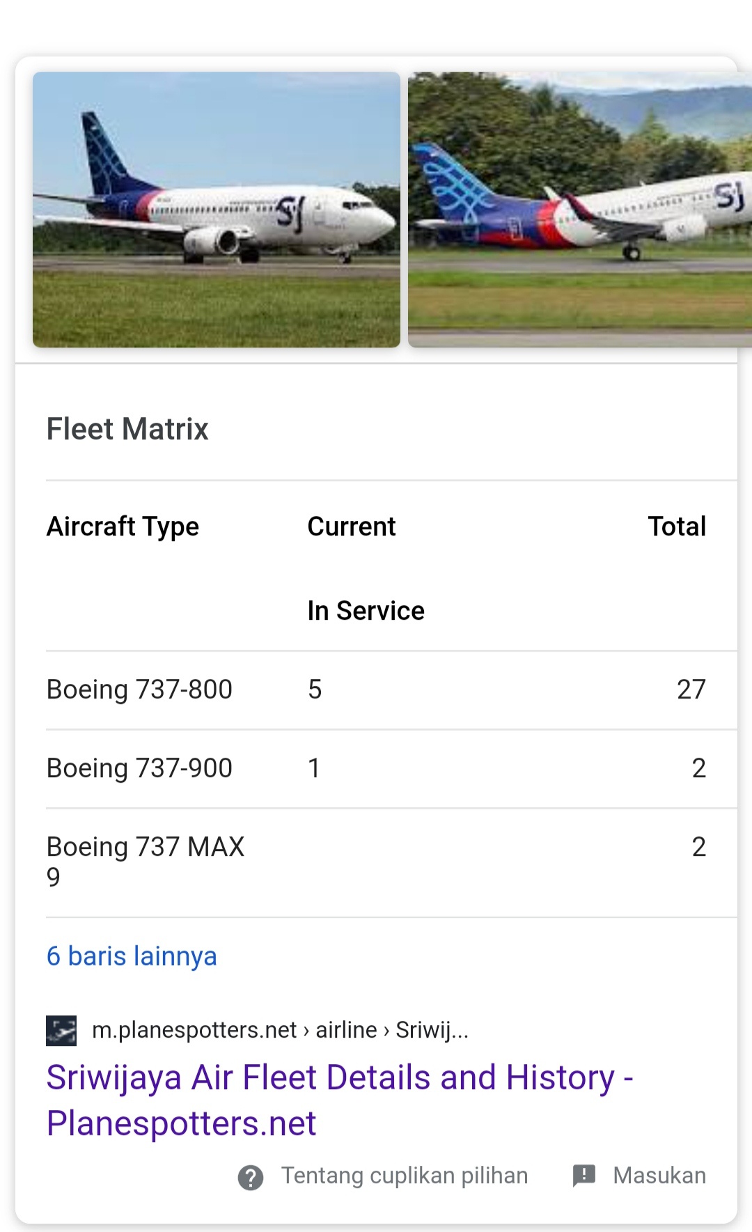Click the in-service value 5 for 737-800
Viewport: 752px width, 1232px height.
[x=315, y=689]
